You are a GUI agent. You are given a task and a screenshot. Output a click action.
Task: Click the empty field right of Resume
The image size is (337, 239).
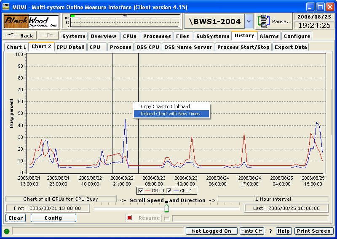pos(250,218)
